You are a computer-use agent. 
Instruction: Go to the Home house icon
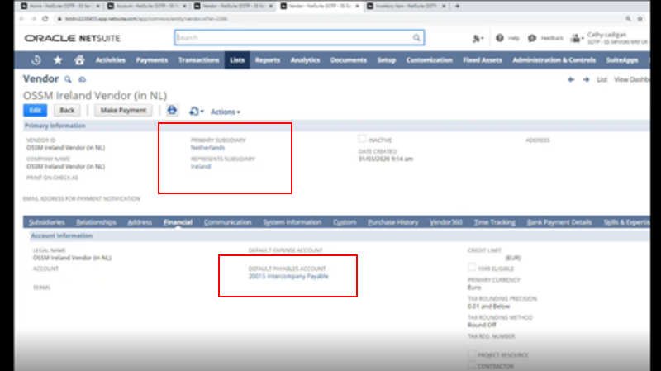click(x=79, y=60)
